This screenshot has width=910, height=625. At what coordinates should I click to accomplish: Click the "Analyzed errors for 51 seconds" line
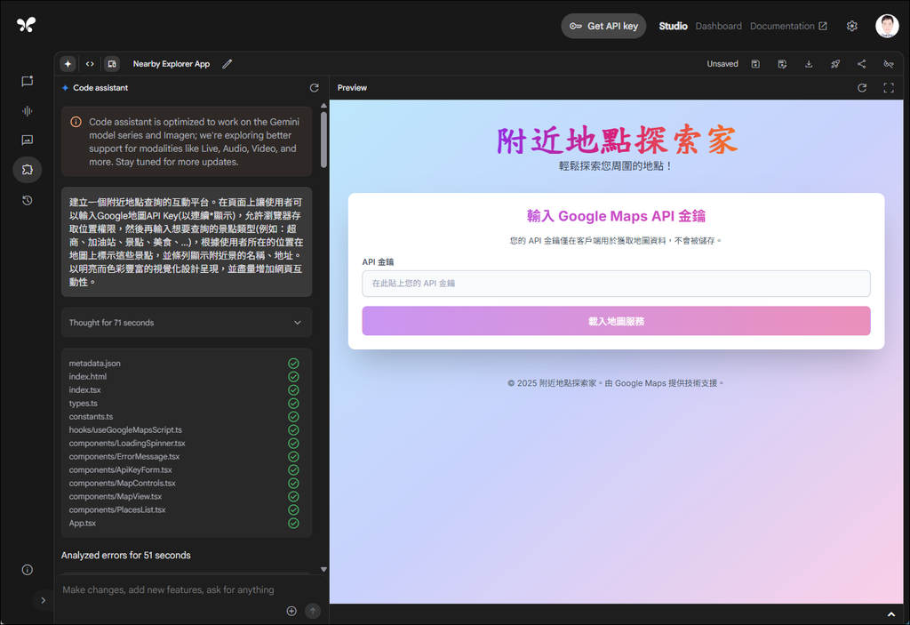126,556
